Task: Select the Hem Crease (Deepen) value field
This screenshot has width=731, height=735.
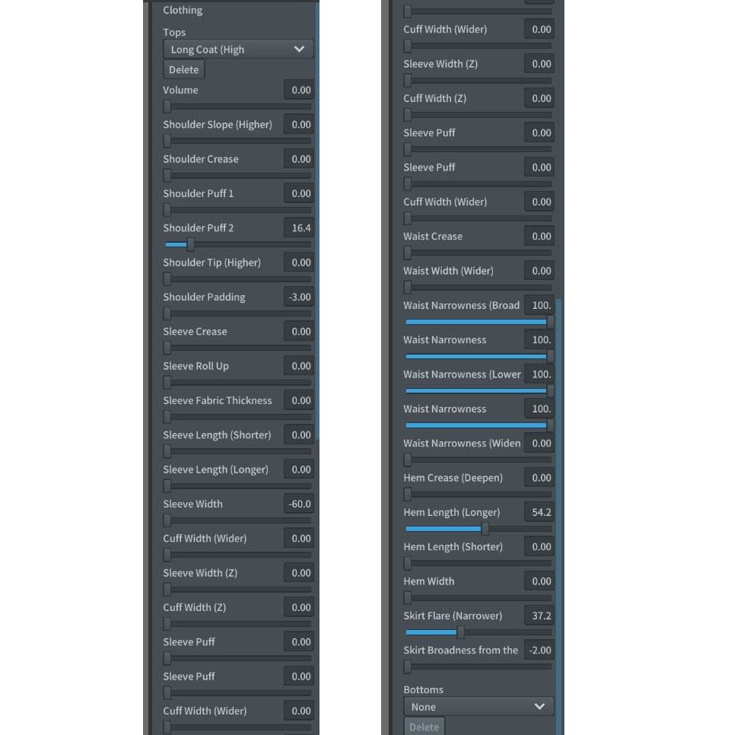Action: 539,478
